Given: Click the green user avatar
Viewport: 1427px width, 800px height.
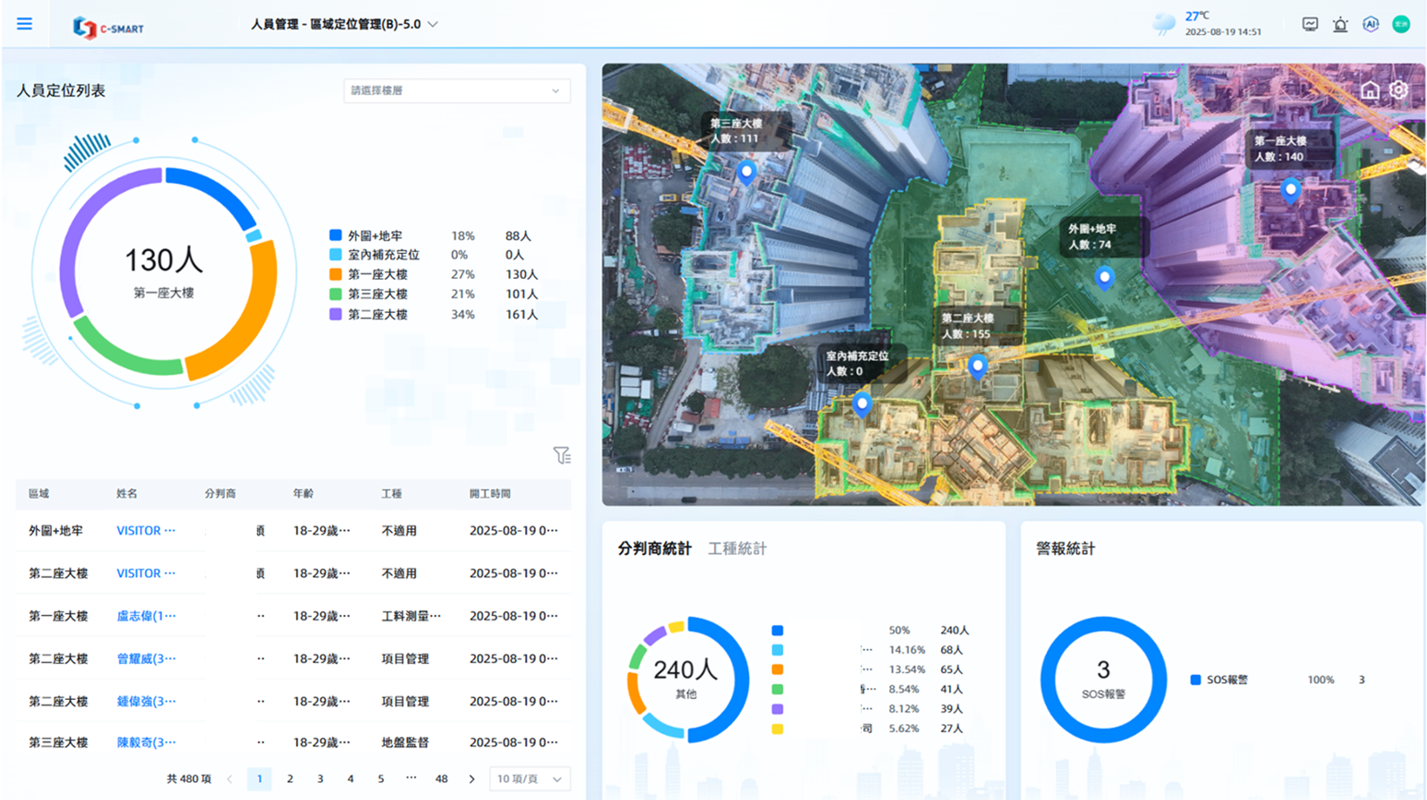Looking at the screenshot, I should (x=1401, y=24).
